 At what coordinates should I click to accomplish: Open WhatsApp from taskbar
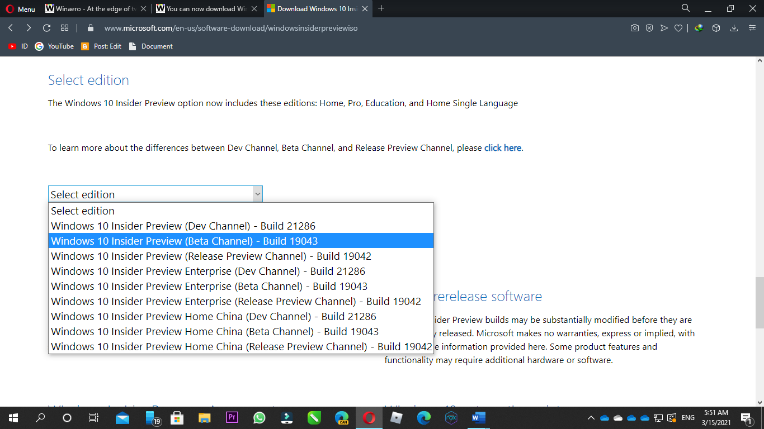coord(260,418)
